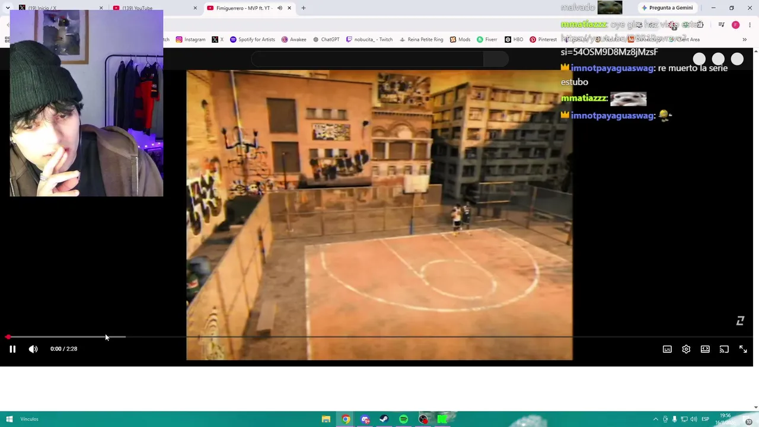Click the basketball court video frame
759x427 pixels.
coord(379,215)
